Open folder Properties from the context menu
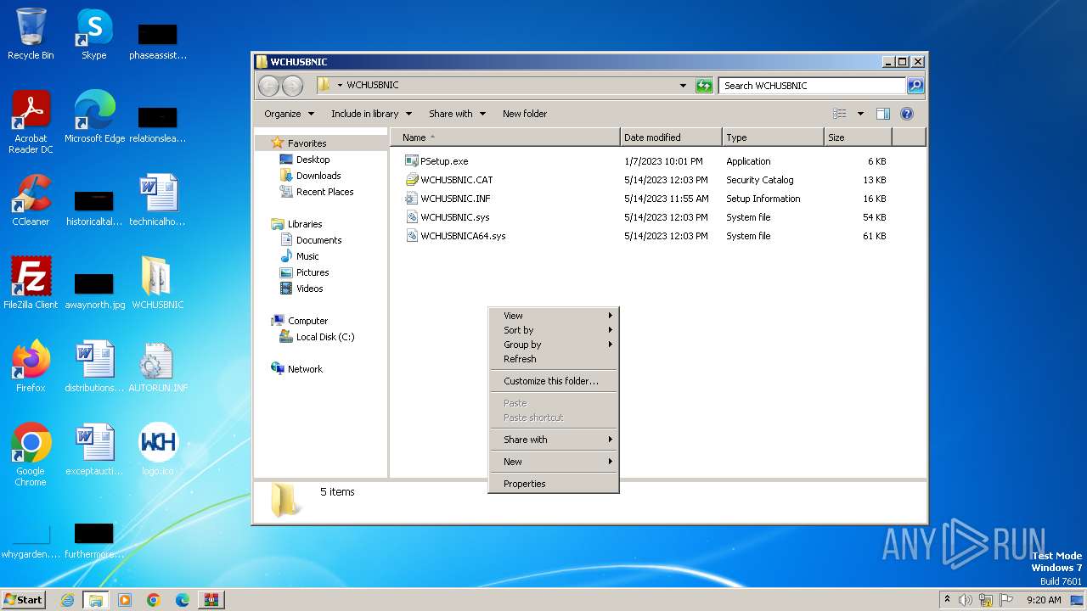Screen dimensions: 1087x611 (x=554, y=484)
